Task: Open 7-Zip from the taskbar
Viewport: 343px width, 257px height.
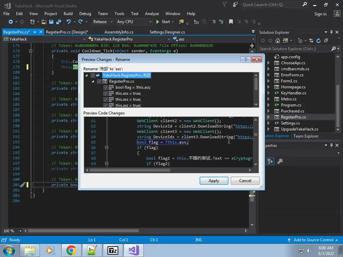Action: (x=113, y=250)
